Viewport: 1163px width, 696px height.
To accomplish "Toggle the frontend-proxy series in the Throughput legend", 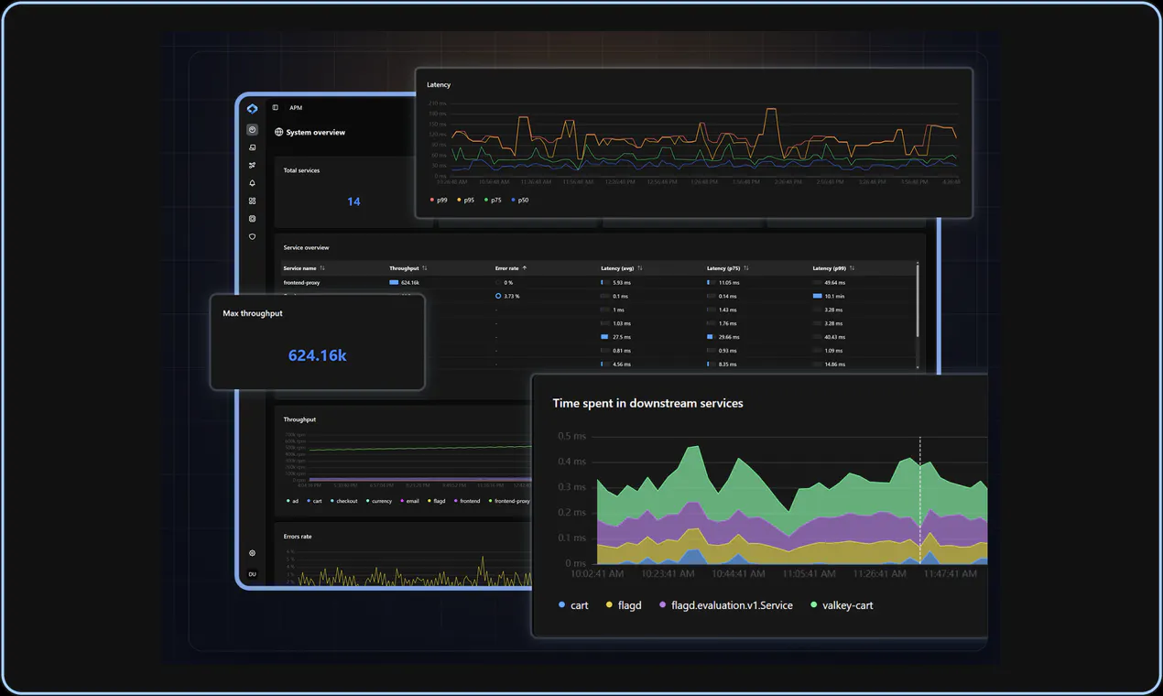I will pos(509,501).
